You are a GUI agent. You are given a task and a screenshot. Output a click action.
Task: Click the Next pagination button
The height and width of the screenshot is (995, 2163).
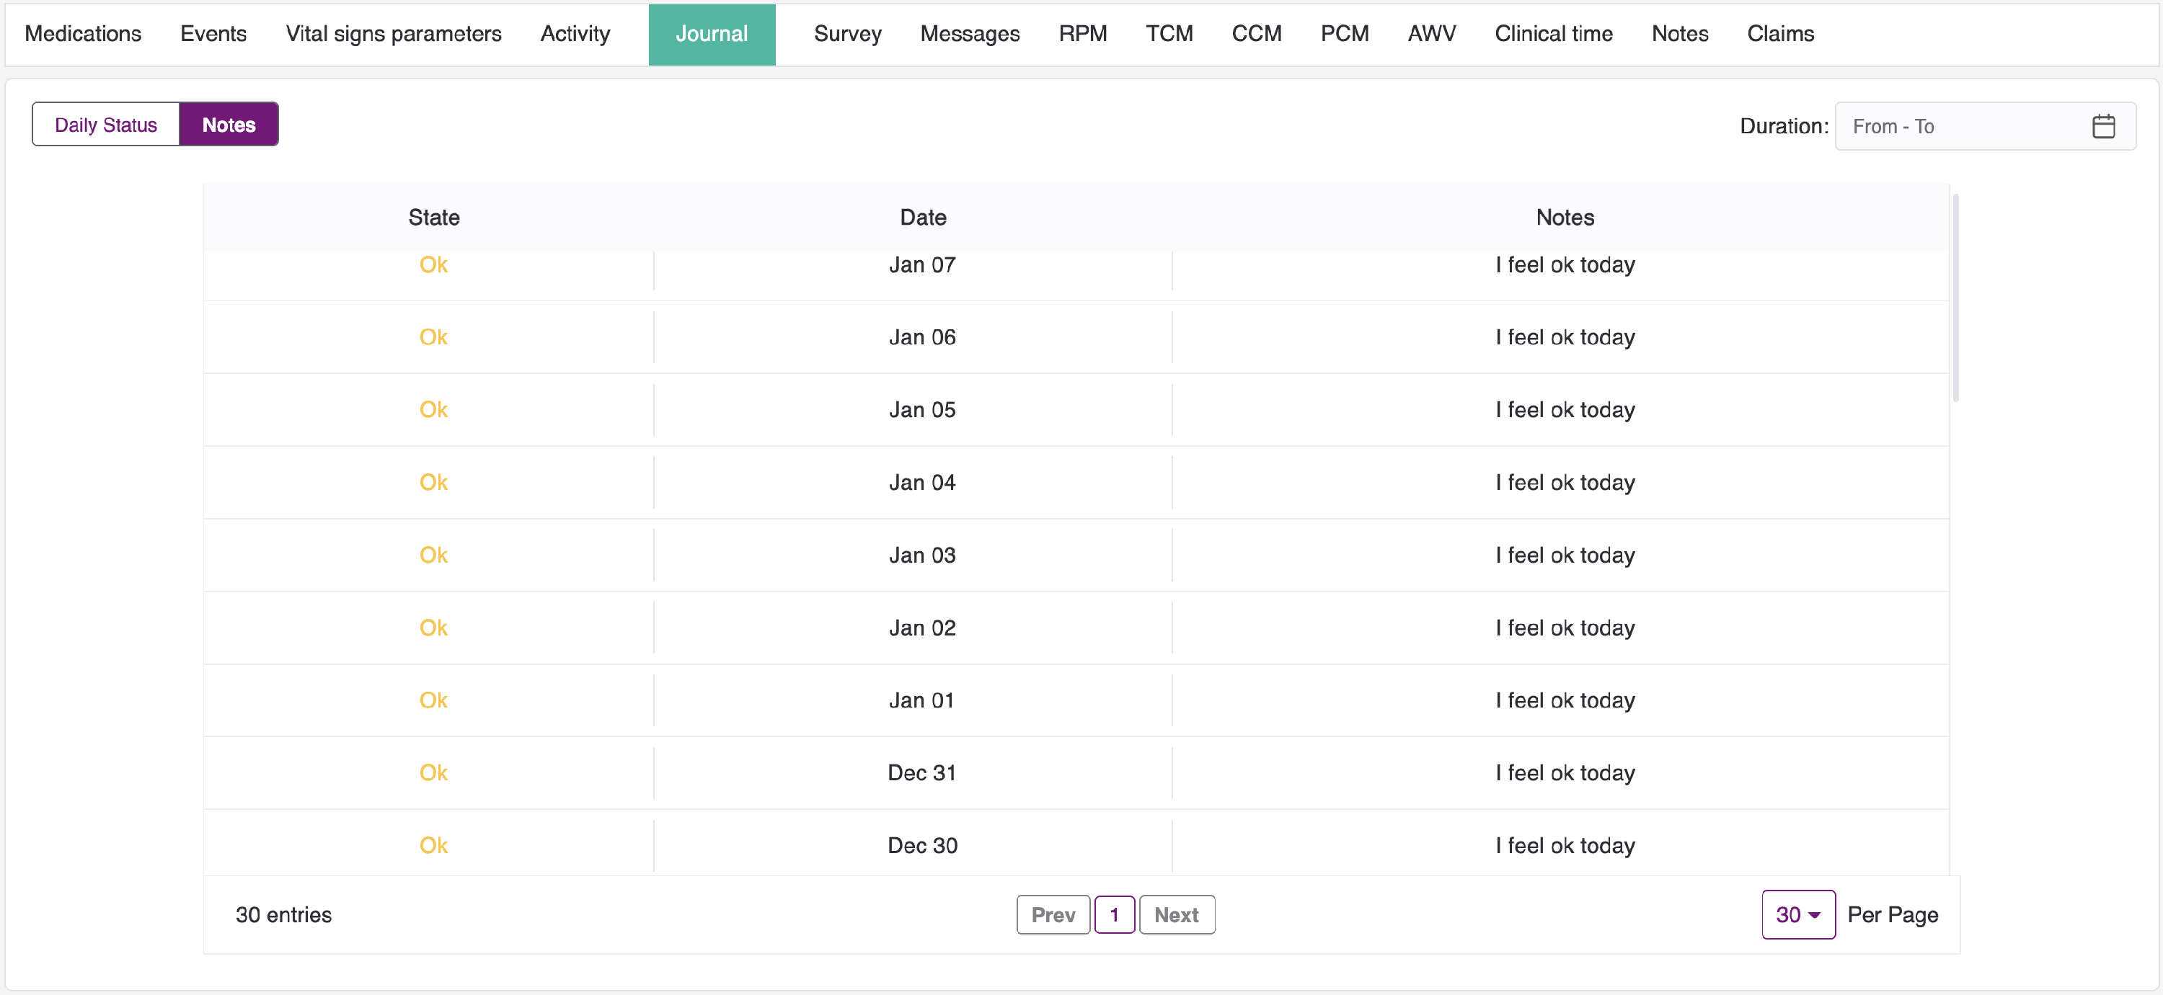[x=1175, y=914]
